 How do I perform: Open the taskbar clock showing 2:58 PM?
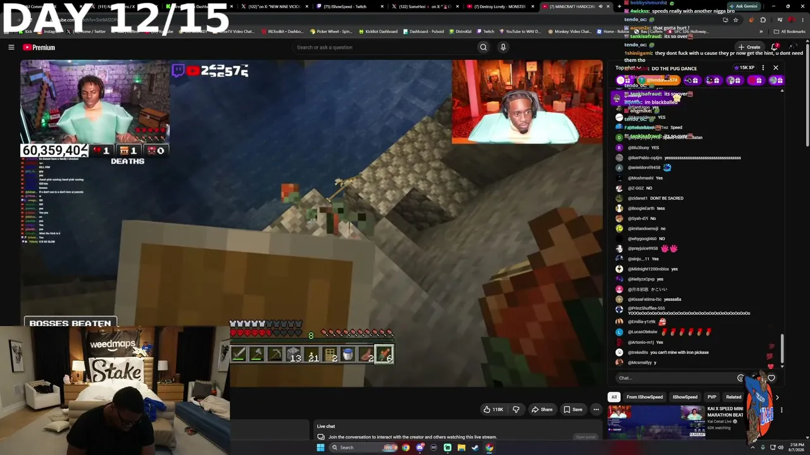pos(797,447)
